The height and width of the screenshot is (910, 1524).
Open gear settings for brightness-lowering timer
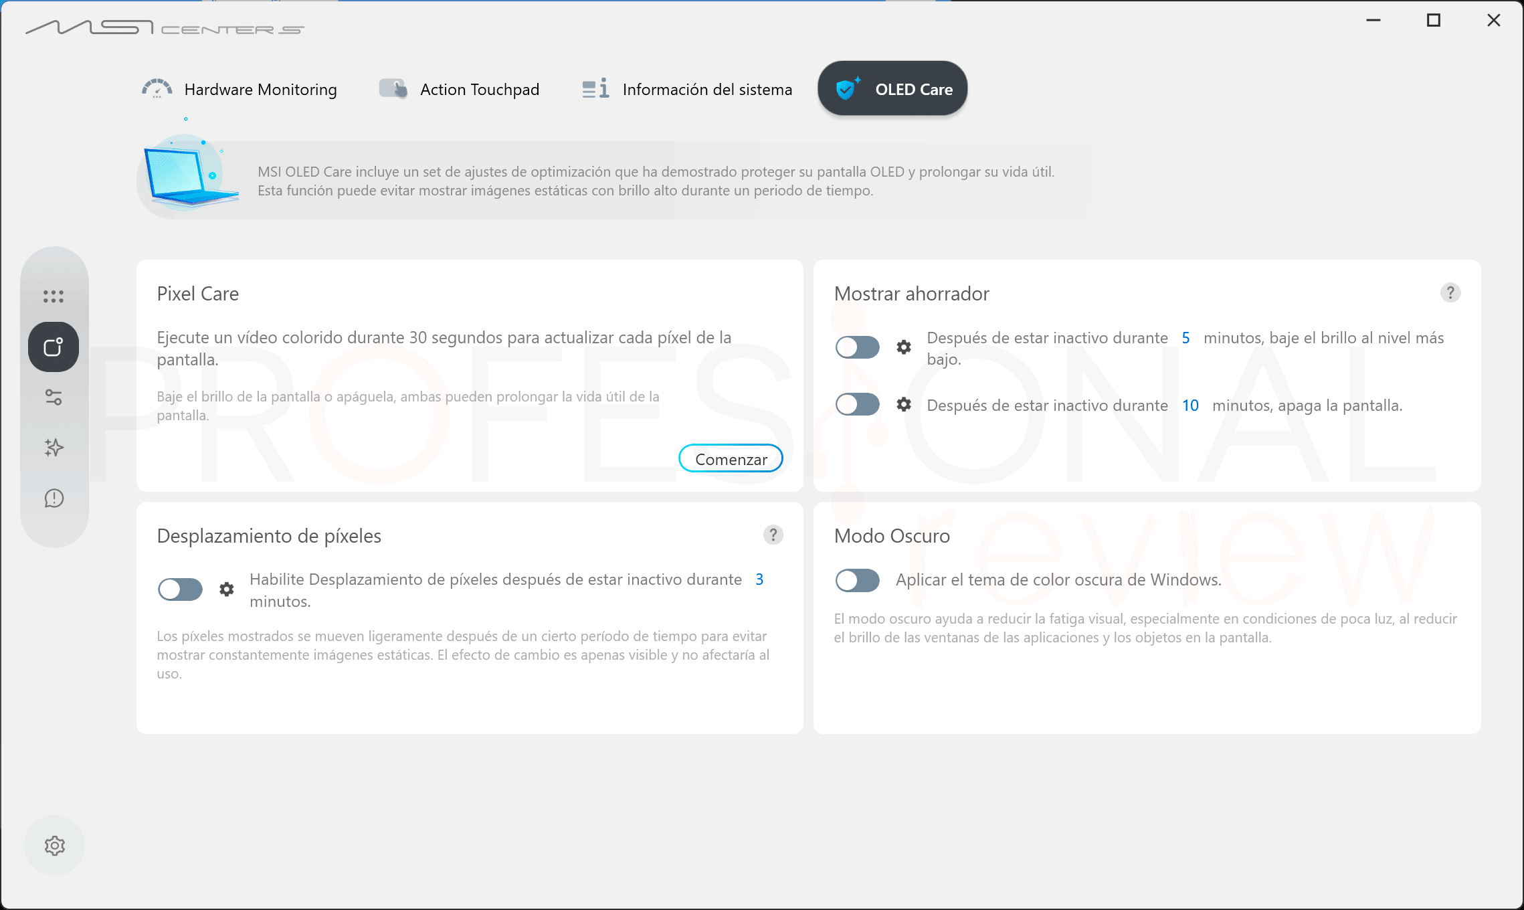pos(904,347)
